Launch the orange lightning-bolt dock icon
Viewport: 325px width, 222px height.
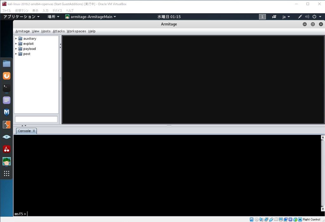[x=7, y=125]
